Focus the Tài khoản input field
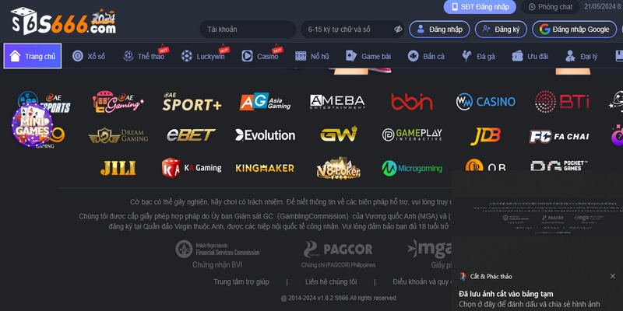 (x=248, y=30)
